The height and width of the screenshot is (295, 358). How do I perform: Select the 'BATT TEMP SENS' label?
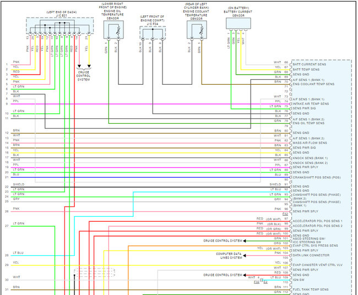306,69
